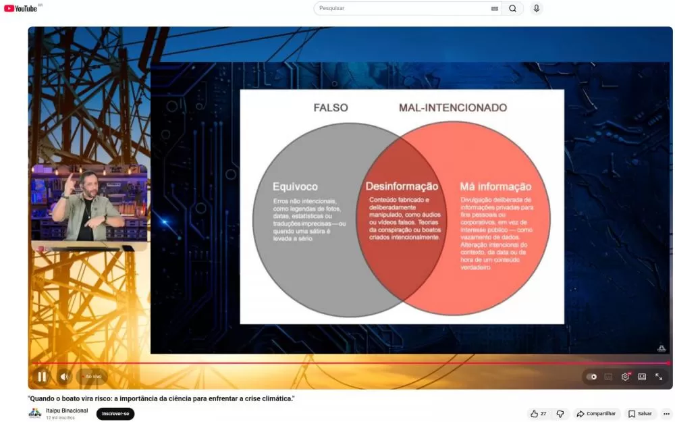Share the video via Compartilhar button
The width and height of the screenshot is (675, 422).
pos(596,414)
